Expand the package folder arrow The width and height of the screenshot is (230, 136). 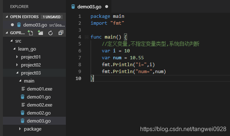[20, 129]
